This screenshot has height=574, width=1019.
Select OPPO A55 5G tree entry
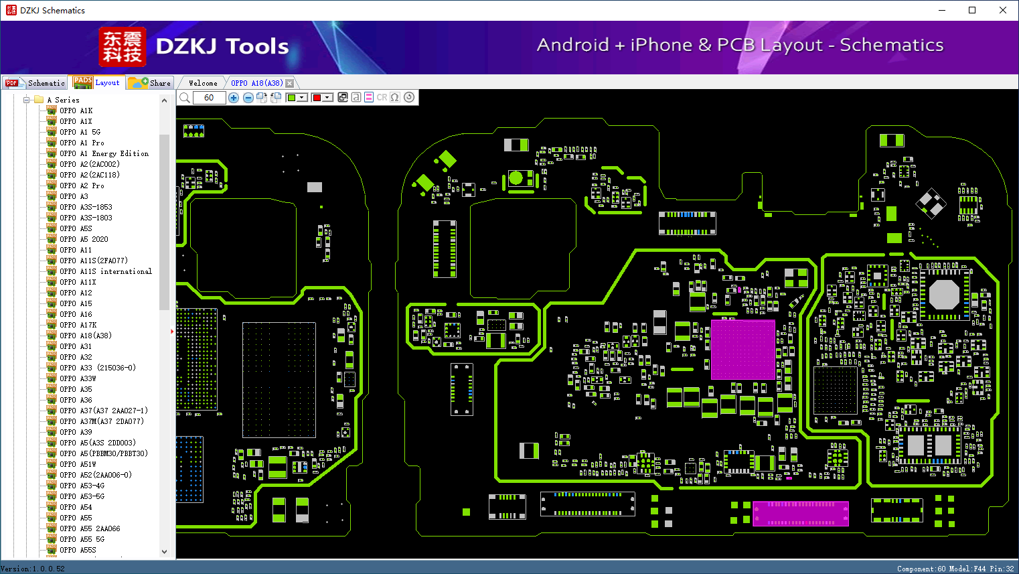point(82,539)
